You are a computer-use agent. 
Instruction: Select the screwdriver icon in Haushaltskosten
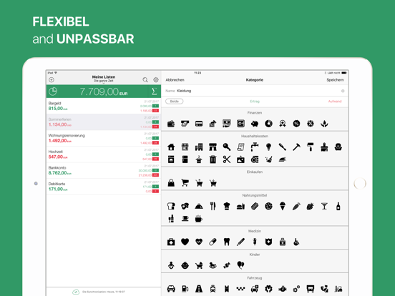[283, 147]
